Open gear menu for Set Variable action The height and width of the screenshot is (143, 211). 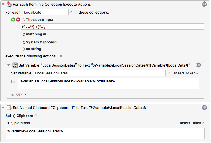(x=199, y=65)
